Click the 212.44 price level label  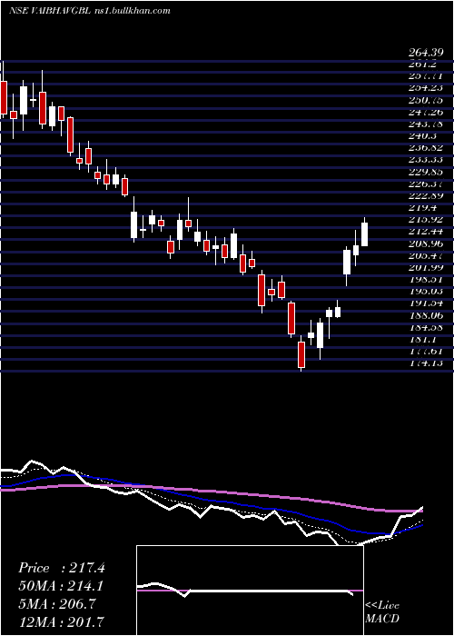click(x=425, y=232)
